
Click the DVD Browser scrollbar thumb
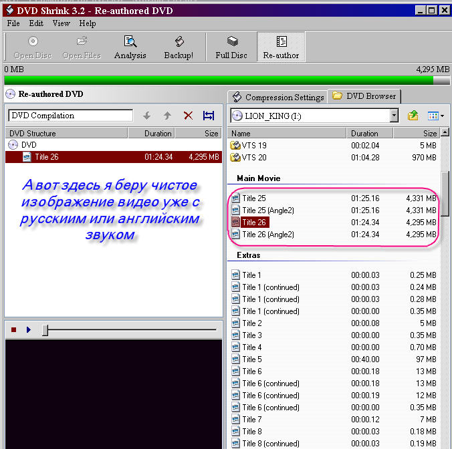[445, 194]
